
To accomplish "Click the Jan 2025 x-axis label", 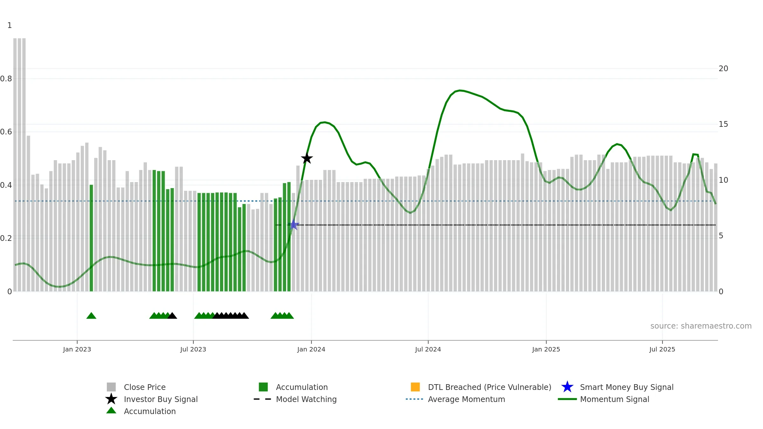I will click(546, 350).
